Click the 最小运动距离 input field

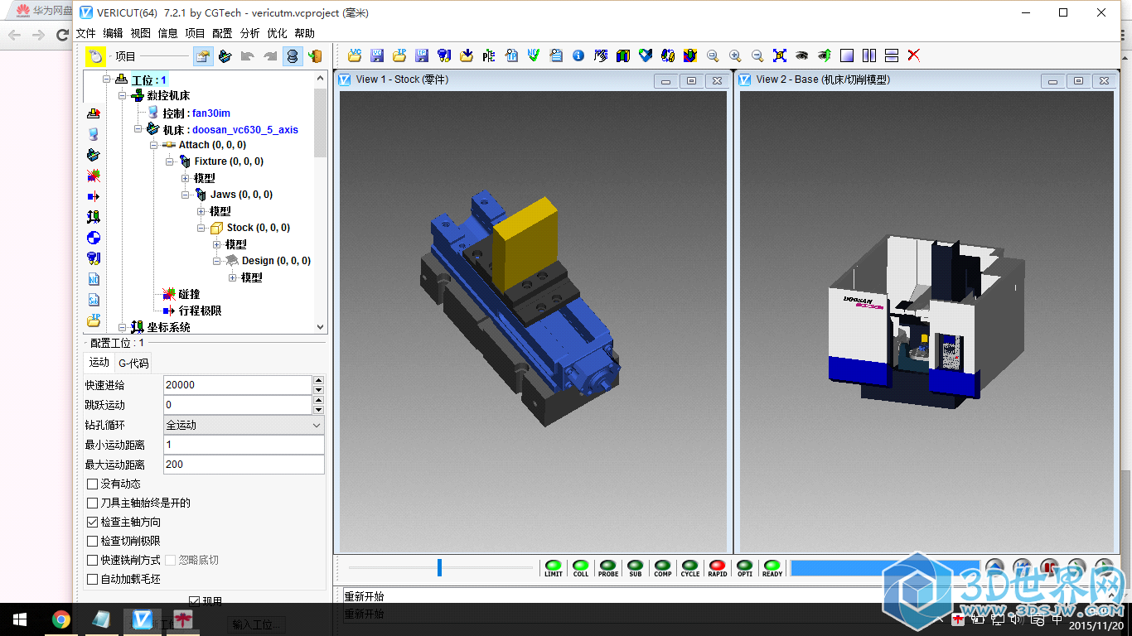tap(244, 445)
